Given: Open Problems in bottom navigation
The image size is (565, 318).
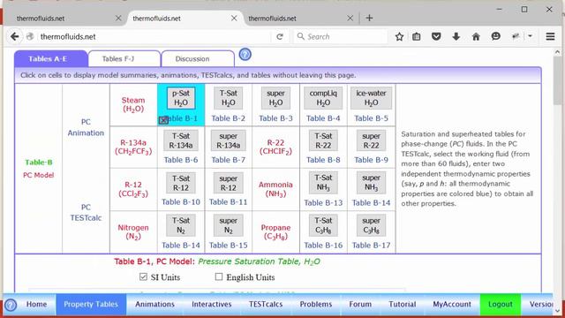Looking at the screenshot, I should [x=316, y=304].
